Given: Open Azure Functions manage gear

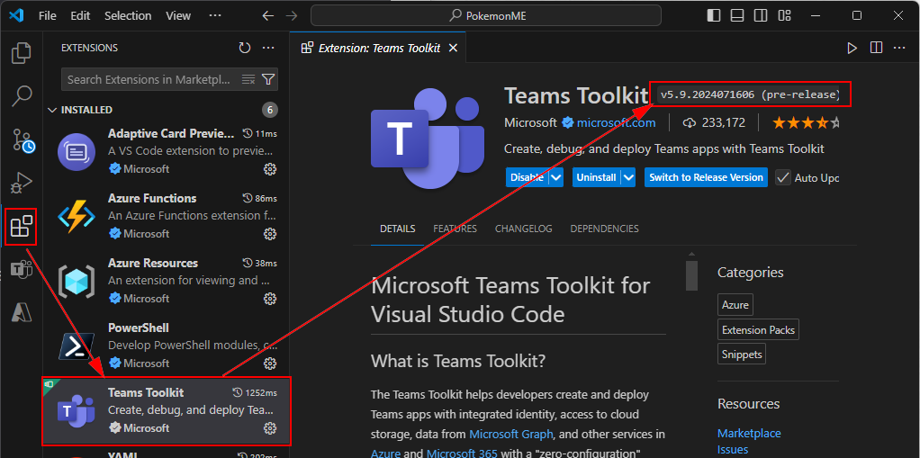Looking at the screenshot, I should click(269, 233).
